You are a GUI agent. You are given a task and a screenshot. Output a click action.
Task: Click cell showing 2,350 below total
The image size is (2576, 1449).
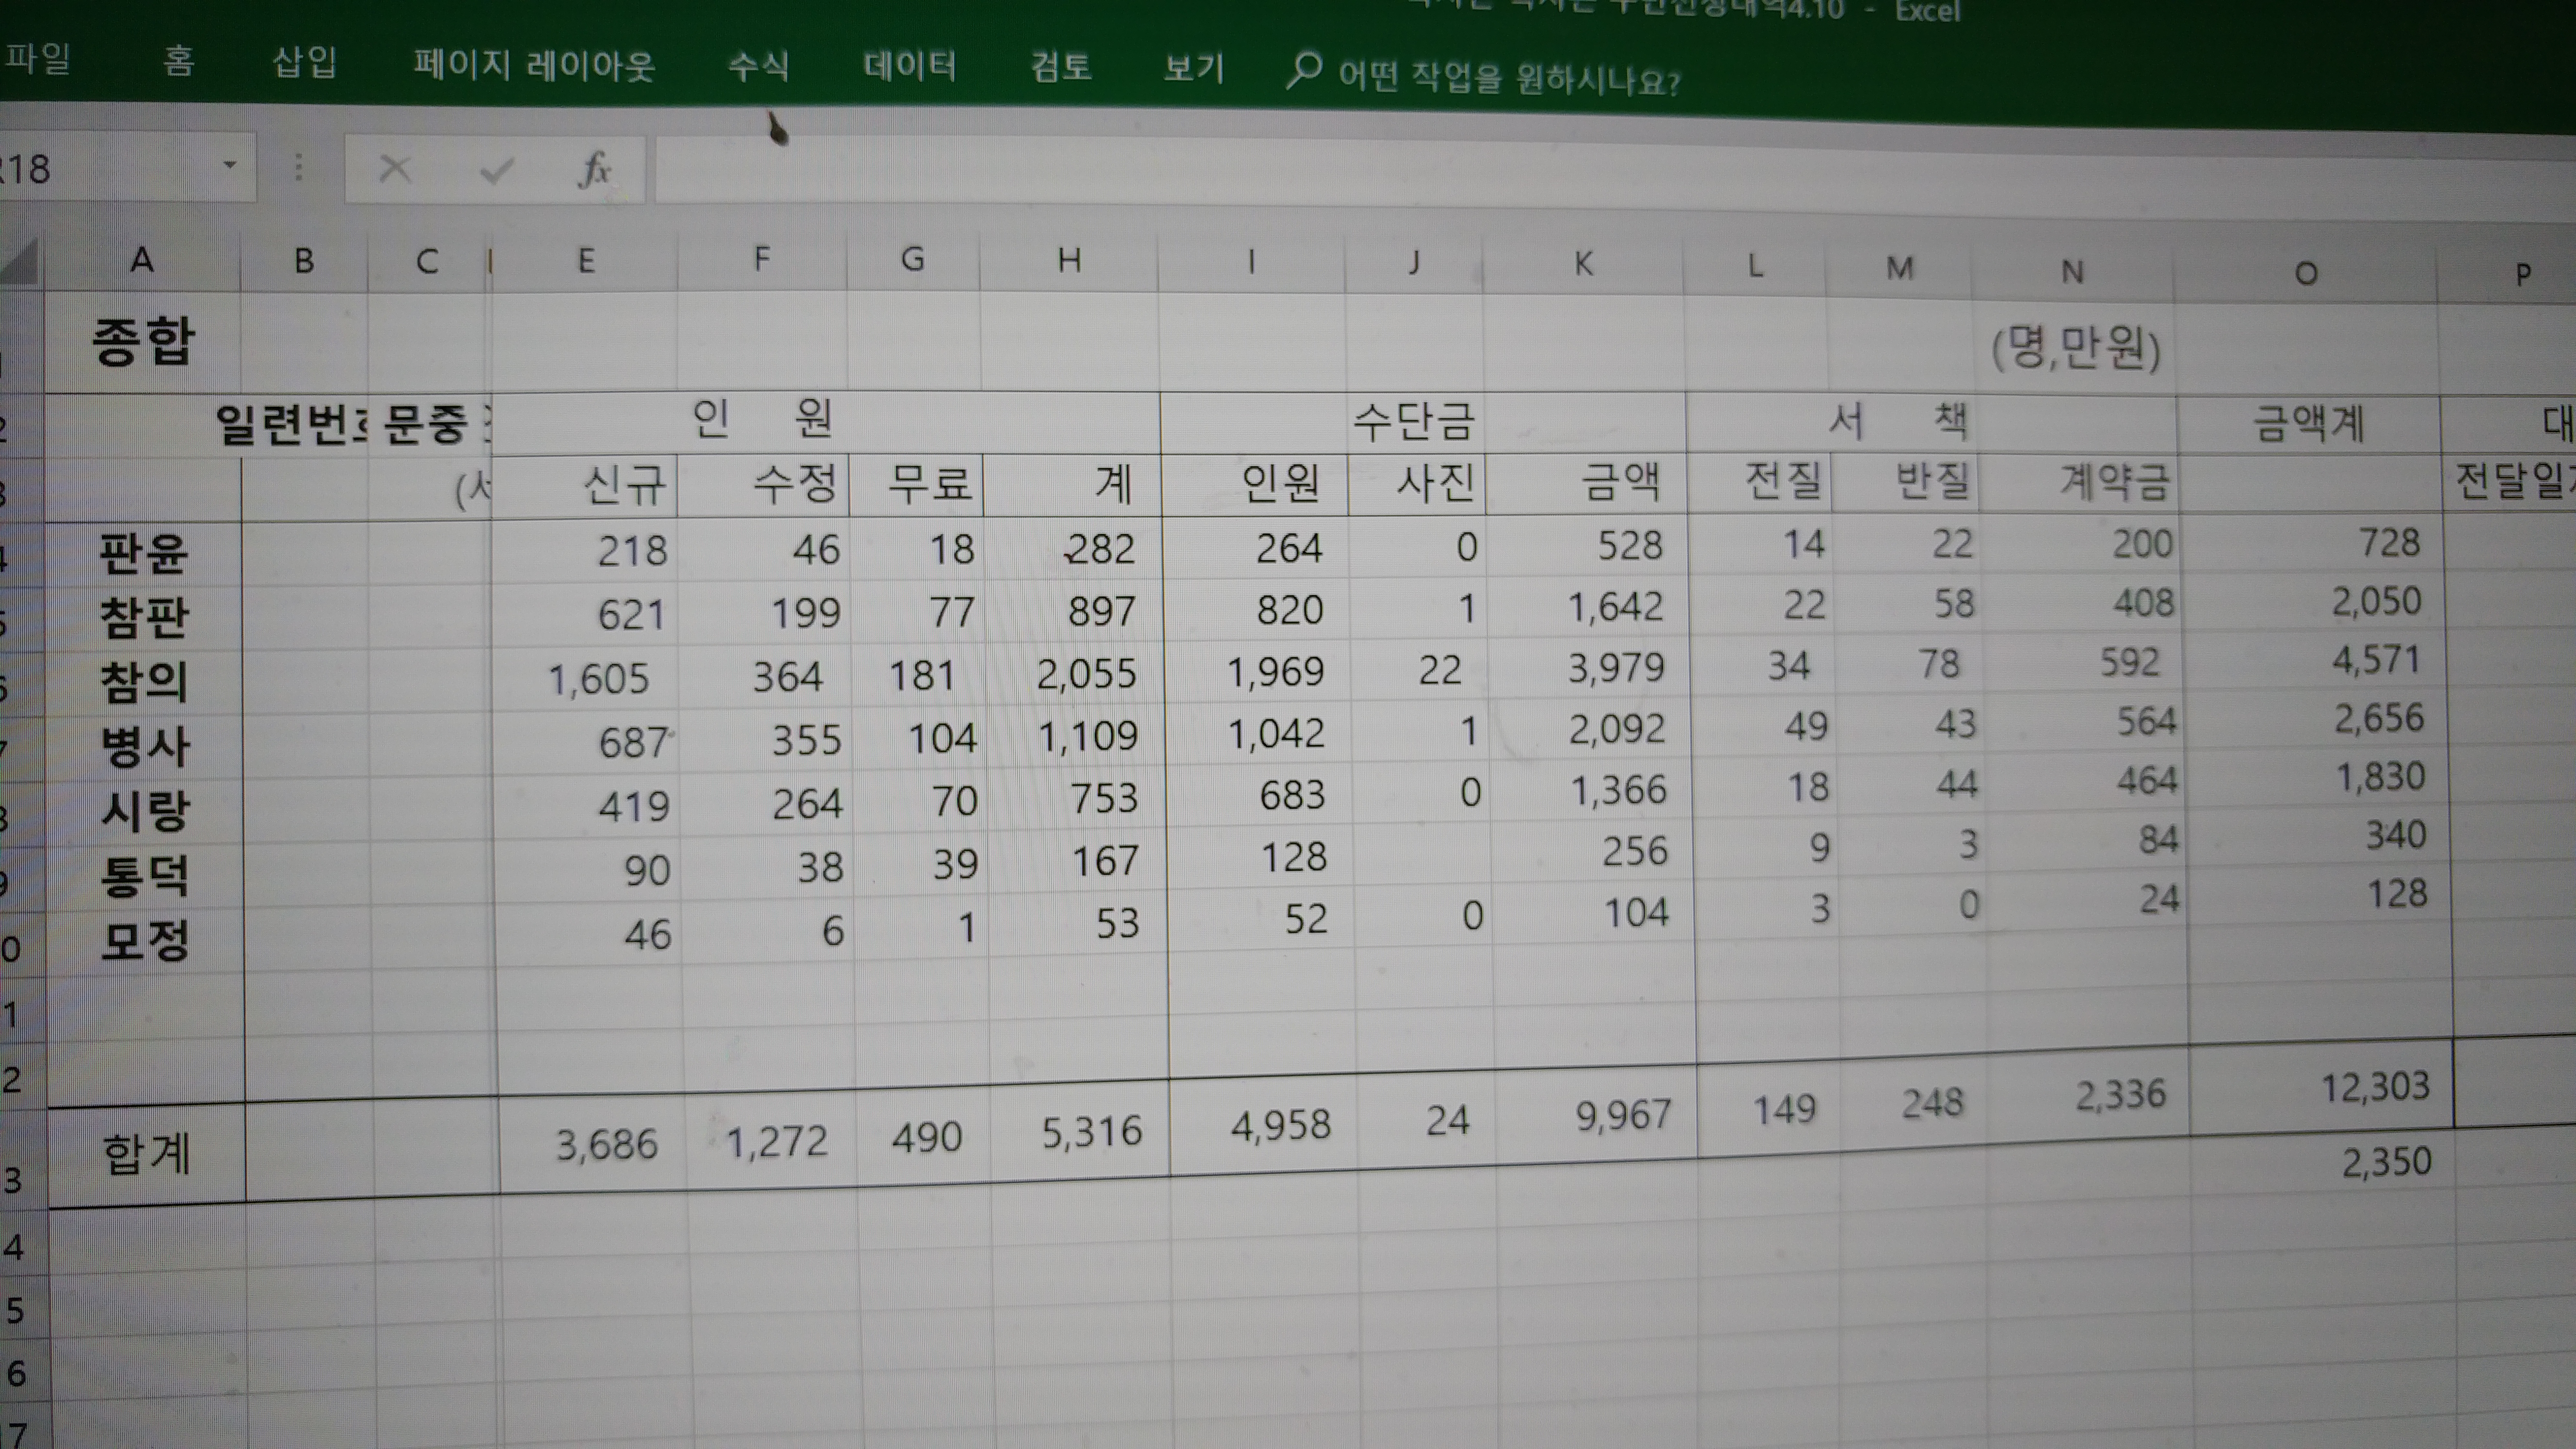(2322, 1162)
